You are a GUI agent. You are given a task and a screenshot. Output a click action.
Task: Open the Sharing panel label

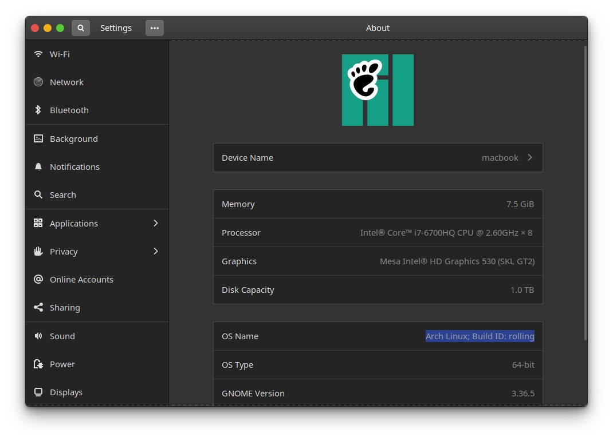point(65,308)
